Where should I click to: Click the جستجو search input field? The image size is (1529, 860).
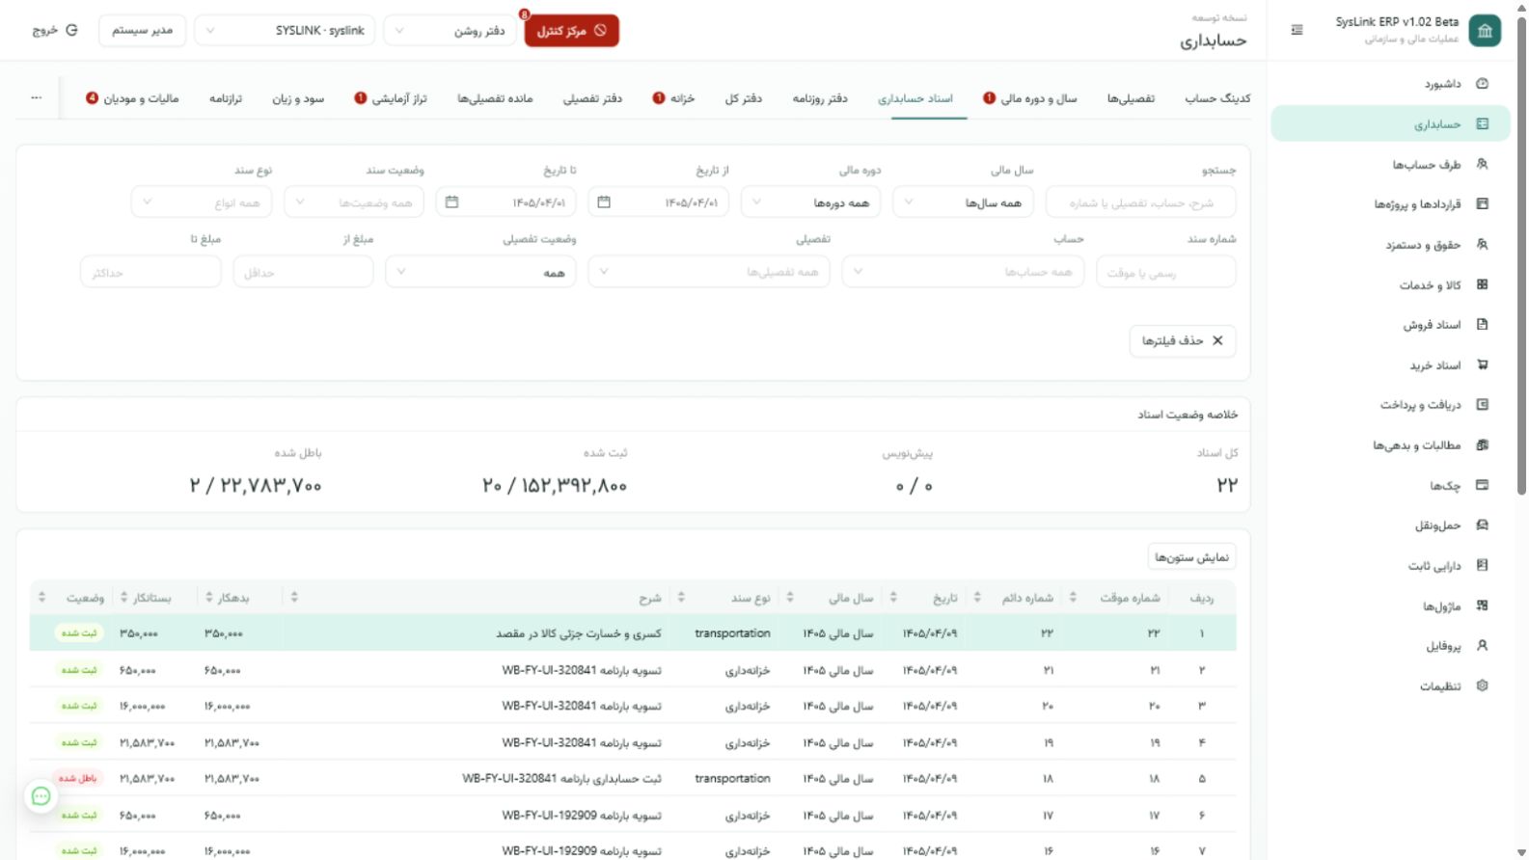(1140, 202)
